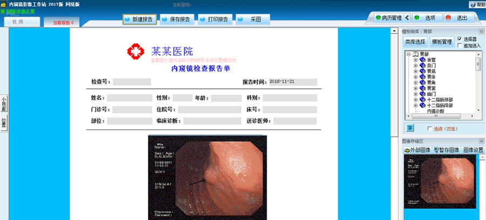This screenshot has height=220, width=486.
Task: Select the 当前报告 current report tab
Action: (x=63, y=23)
